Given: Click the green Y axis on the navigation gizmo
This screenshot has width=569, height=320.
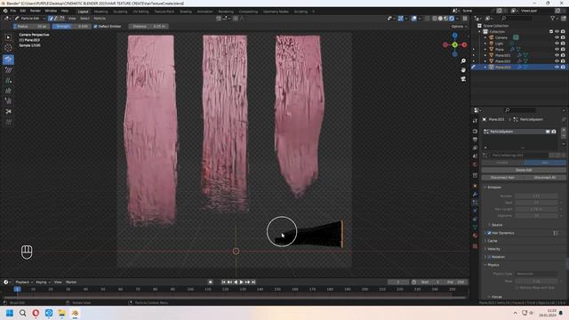Looking at the screenshot, I should tap(454, 45).
